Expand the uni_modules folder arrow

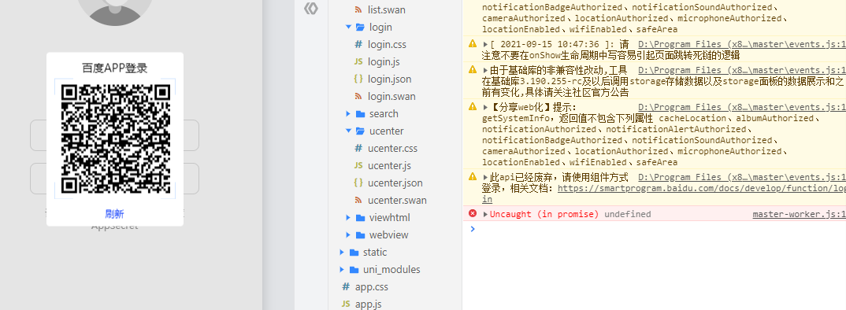tap(342, 270)
